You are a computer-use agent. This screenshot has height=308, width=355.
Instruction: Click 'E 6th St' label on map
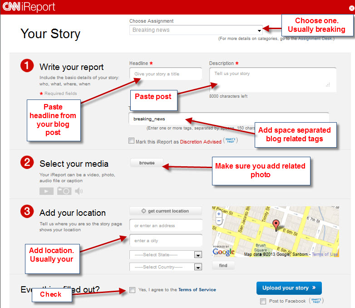click(290, 232)
